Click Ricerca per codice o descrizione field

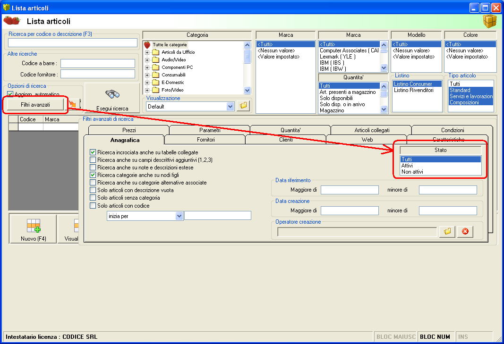pyautogui.click(x=73, y=43)
